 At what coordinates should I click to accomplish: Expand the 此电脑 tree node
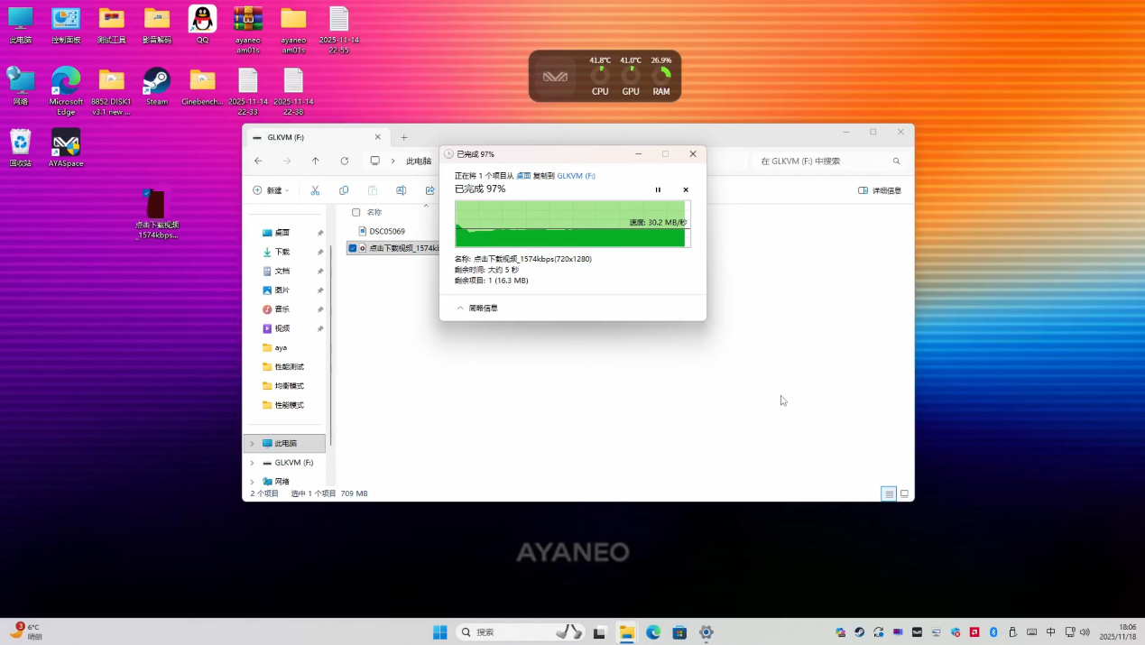point(252,444)
